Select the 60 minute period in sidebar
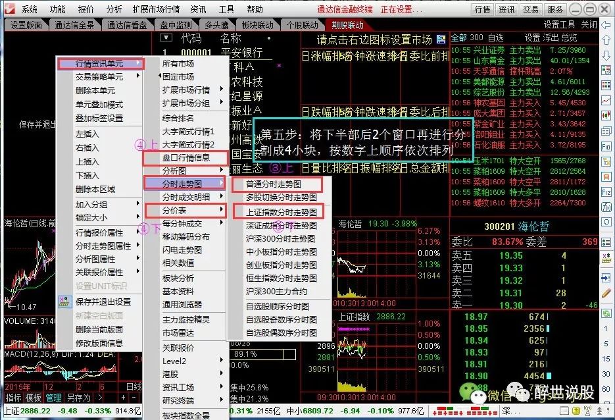Image resolution: width=615 pixels, height=420 pixels. click(x=606, y=389)
